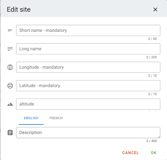Focus the Latitude mandatory field
This screenshot has width=167, height=160.
(x=88, y=86)
